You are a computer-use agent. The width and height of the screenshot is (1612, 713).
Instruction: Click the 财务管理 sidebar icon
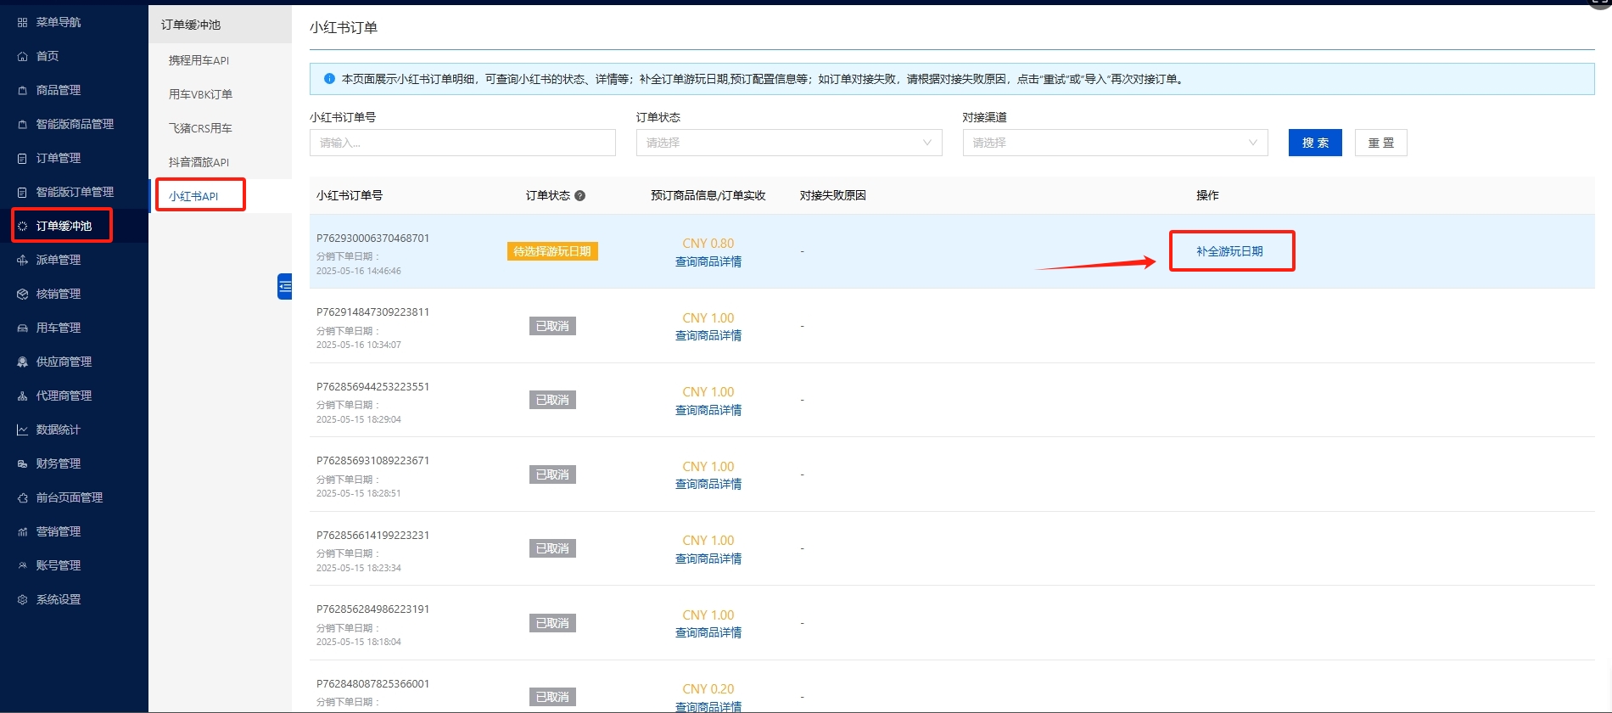[x=22, y=463]
